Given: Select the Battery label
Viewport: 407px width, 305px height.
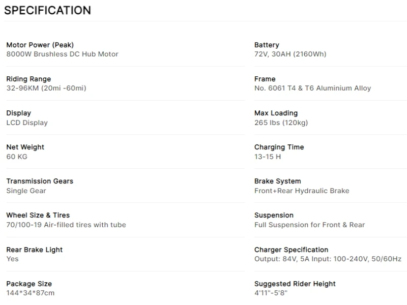Looking at the screenshot, I should (267, 45).
